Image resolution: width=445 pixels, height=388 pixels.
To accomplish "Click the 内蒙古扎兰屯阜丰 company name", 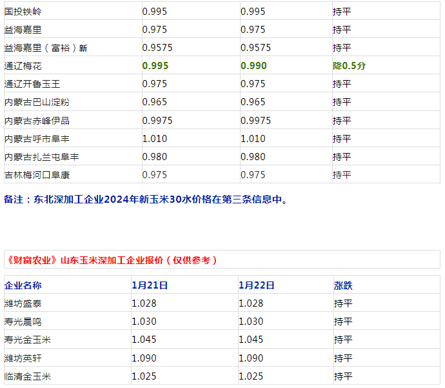I will point(41,157).
